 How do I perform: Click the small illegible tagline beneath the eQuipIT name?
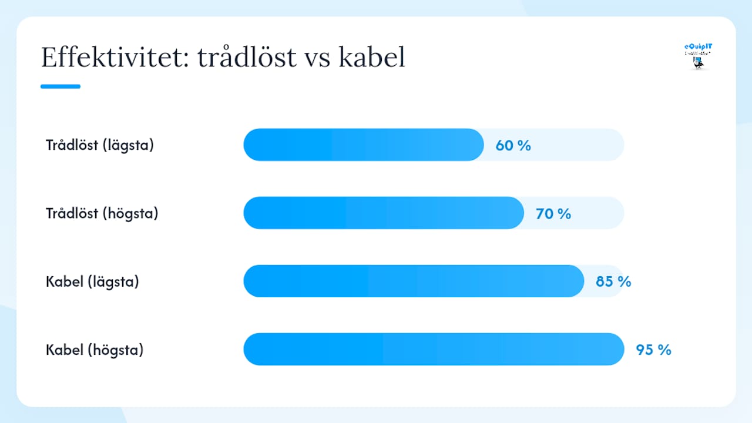[x=699, y=53]
